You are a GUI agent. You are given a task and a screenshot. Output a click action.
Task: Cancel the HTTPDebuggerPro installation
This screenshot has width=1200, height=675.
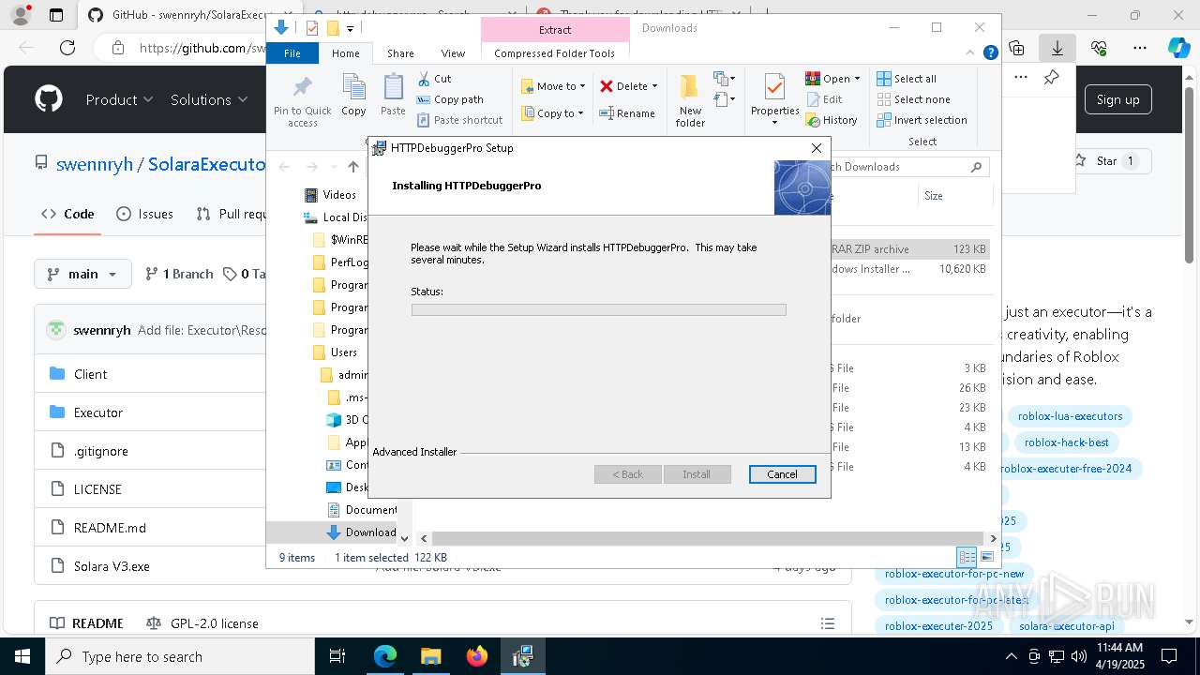pos(782,474)
